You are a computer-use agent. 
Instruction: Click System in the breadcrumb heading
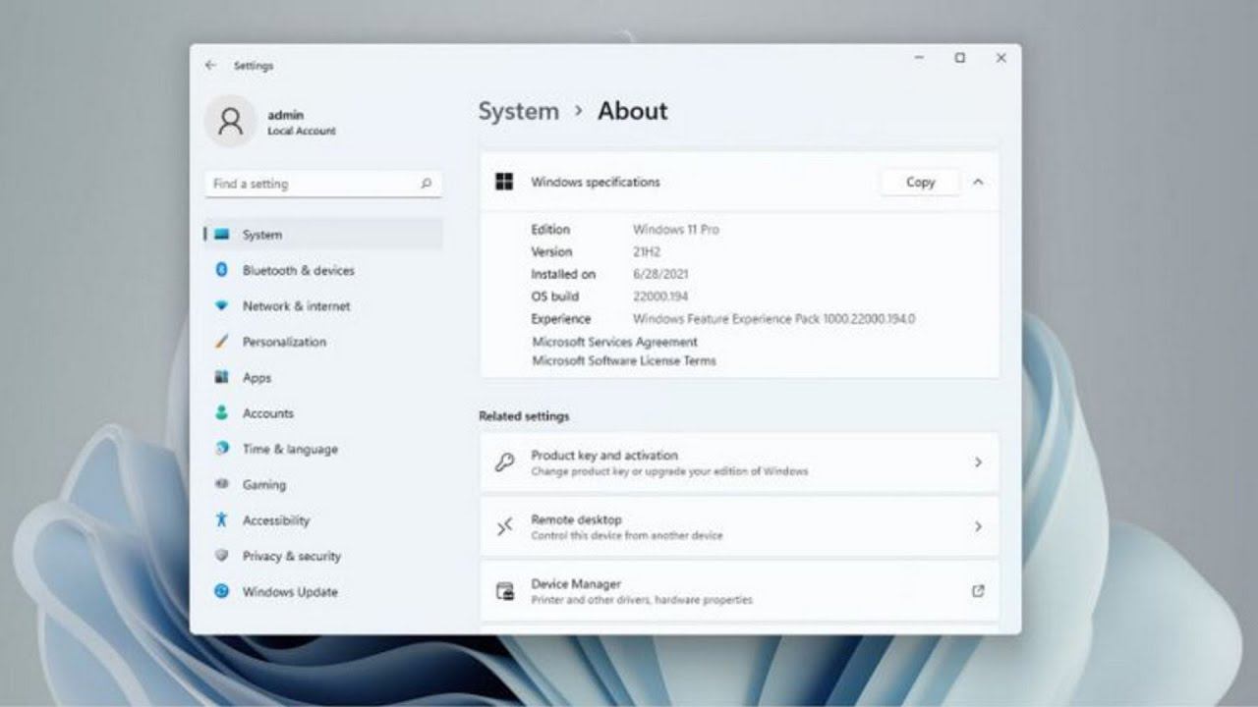(x=518, y=111)
